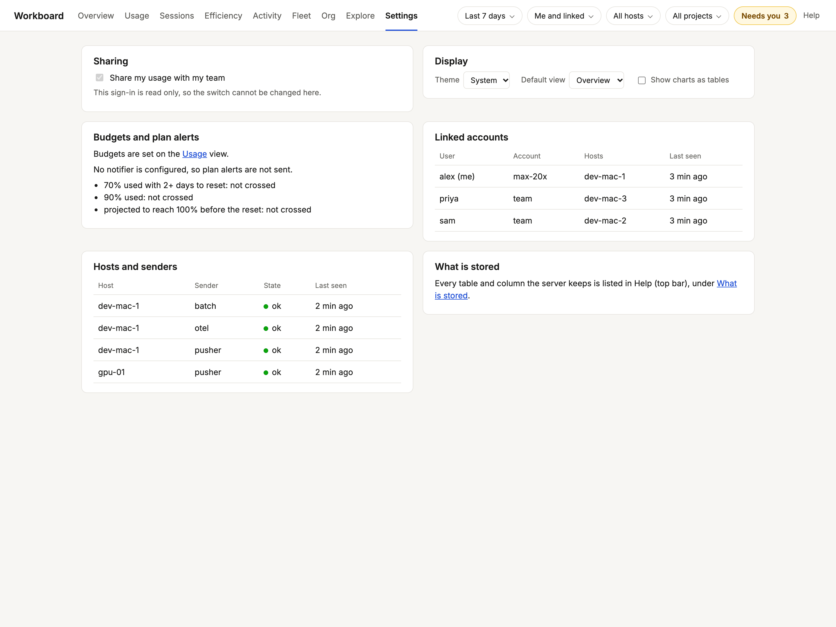The image size is (836, 627).
Task: Open the What is stored link
Action: coord(585,289)
